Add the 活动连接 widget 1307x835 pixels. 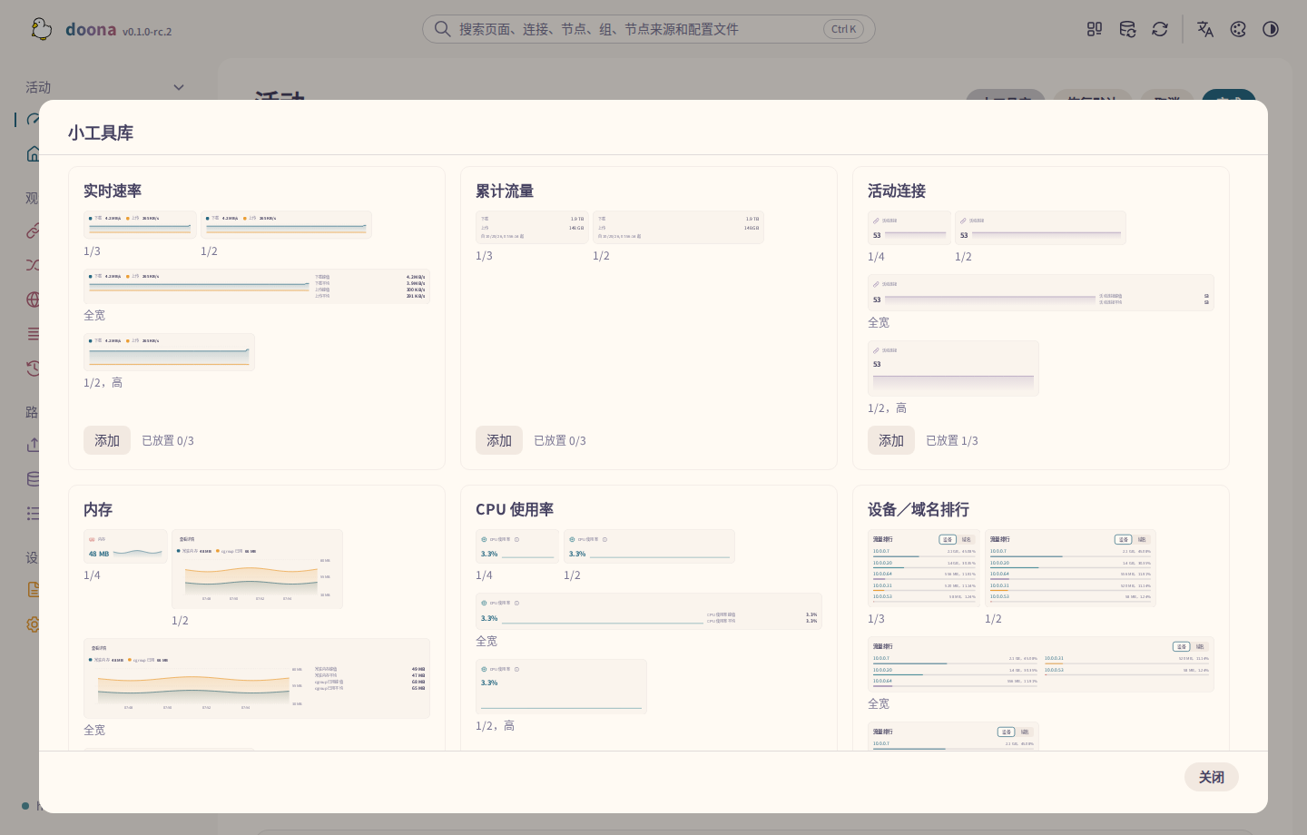tap(891, 440)
